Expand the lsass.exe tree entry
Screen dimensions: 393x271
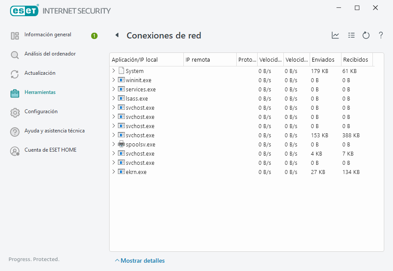114,98
